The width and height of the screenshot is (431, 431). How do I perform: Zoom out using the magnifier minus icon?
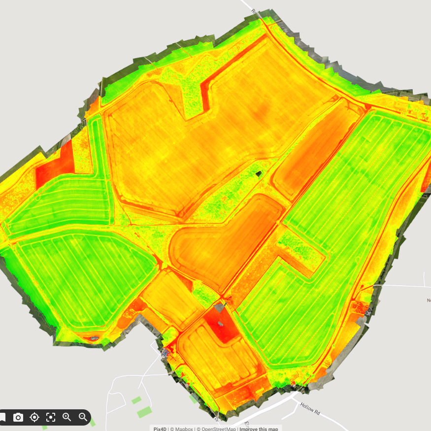(82, 417)
